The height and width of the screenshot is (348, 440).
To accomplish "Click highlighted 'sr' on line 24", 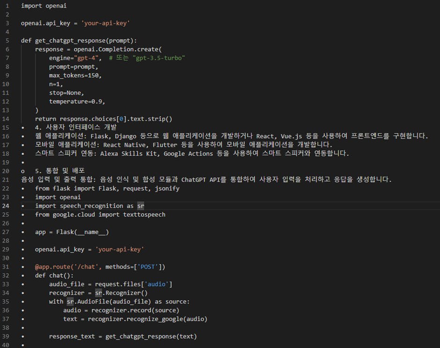I will click(x=140, y=206).
